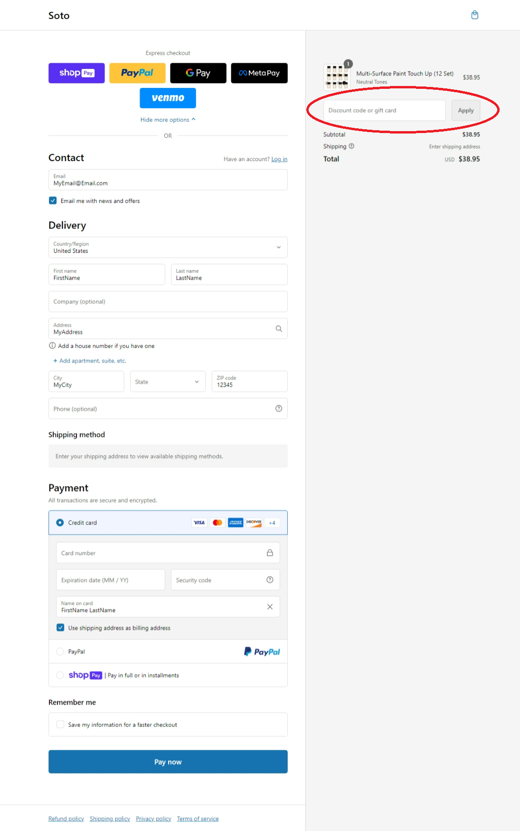This screenshot has height=831, width=520.
Task: Click the paint touch up product thumbnail
Action: coord(337,77)
